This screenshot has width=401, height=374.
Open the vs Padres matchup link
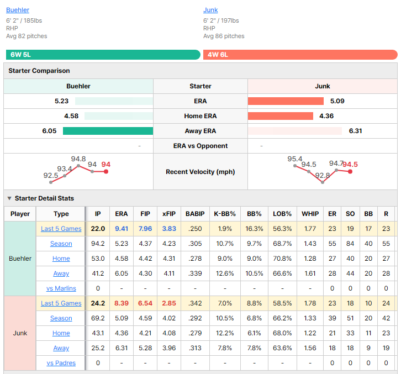pyautogui.click(x=61, y=363)
